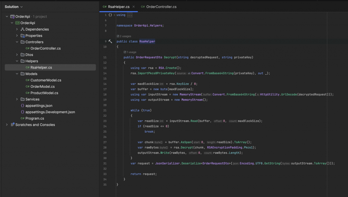Click the Scratches and Consoles icon
Screen dimensions: 348x197
[13, 125]
